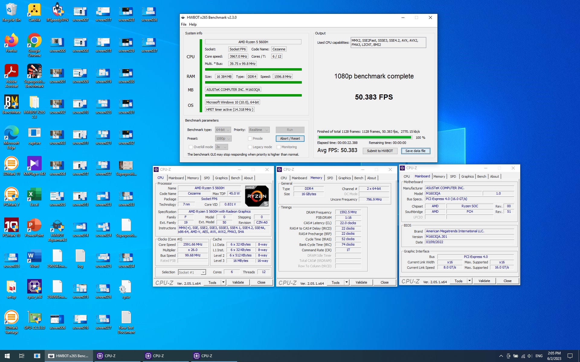Expand Tools arrow in Mainboard tab CPU-Z window

[469, 281]
